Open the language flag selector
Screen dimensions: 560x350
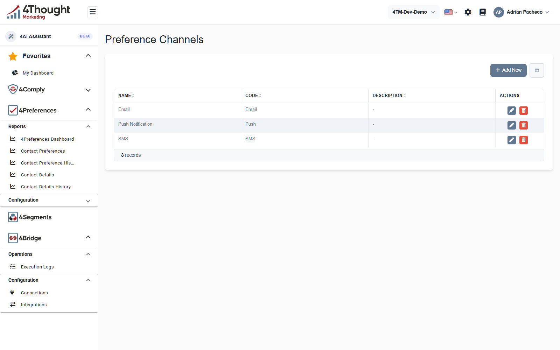(x=451, y=12)
